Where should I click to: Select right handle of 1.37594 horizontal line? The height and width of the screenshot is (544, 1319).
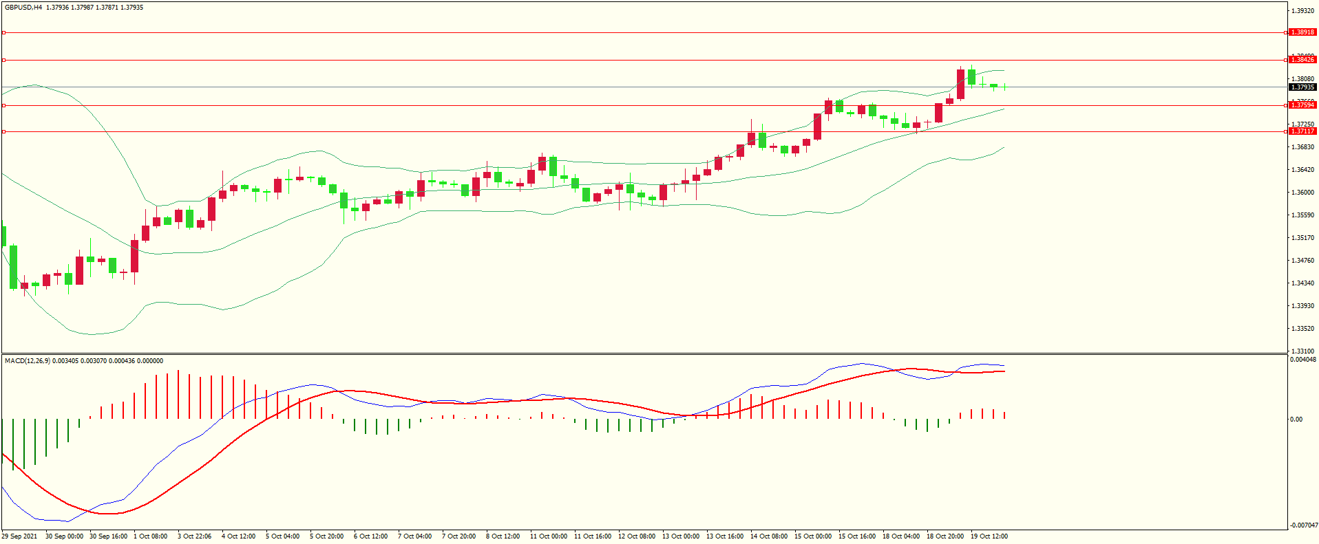[1286, 105]
